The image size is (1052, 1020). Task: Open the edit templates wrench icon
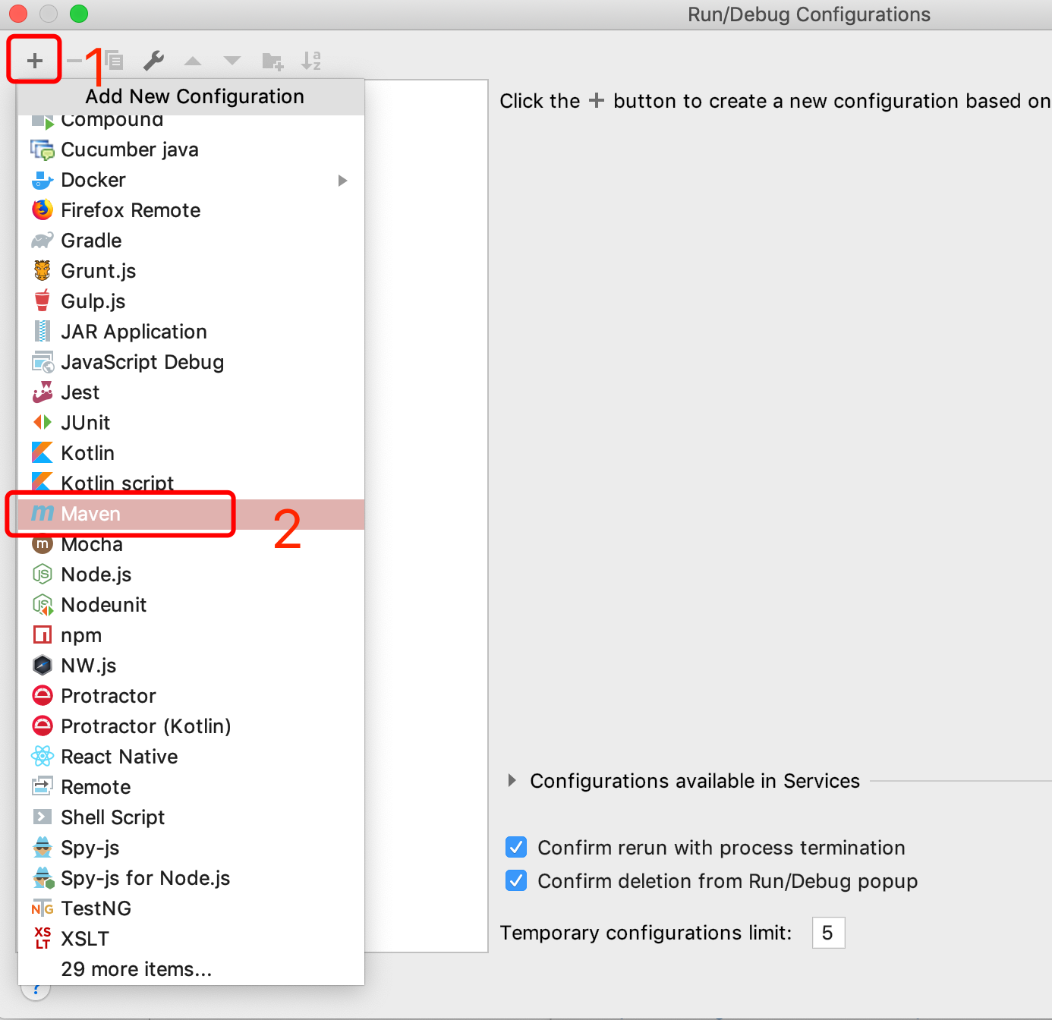[154, 61]
